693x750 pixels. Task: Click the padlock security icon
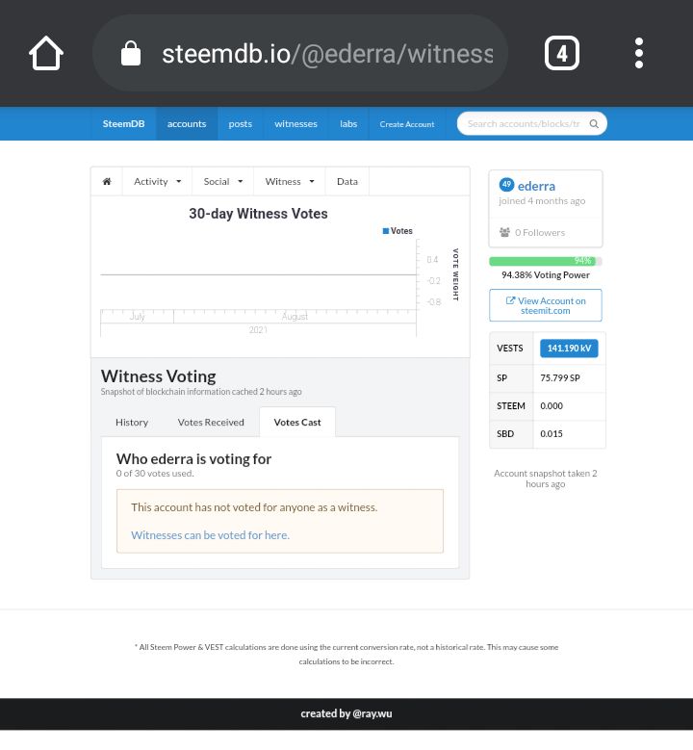131,53
